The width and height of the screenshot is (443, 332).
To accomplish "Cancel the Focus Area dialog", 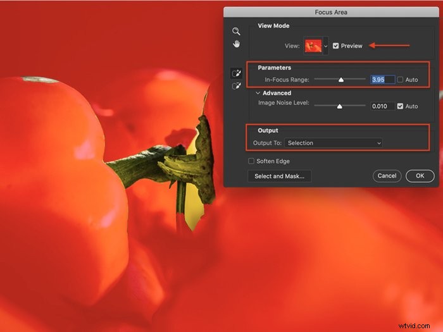I will (387, 176).
